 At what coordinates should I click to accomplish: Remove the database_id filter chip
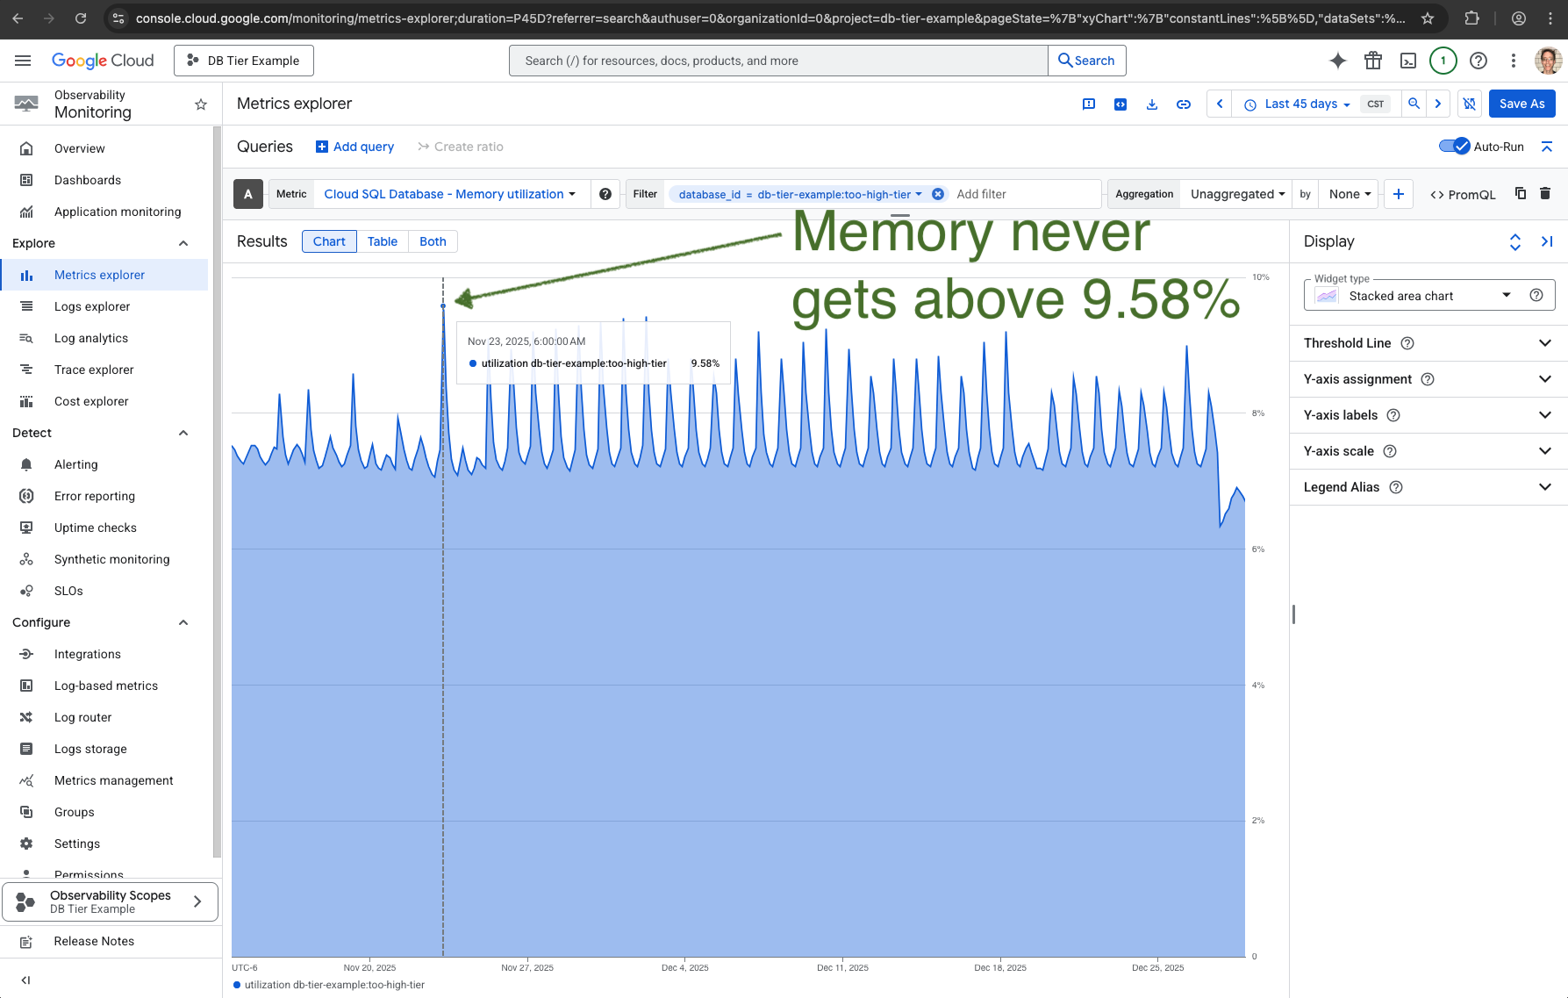pos(938,194)
